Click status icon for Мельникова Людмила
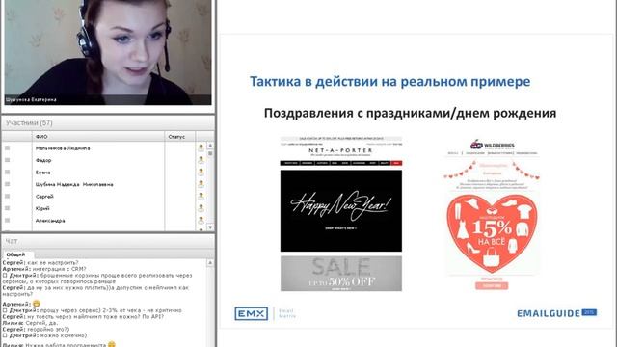The height and width of the screenshot is (347, 617). tap(201, 147)
